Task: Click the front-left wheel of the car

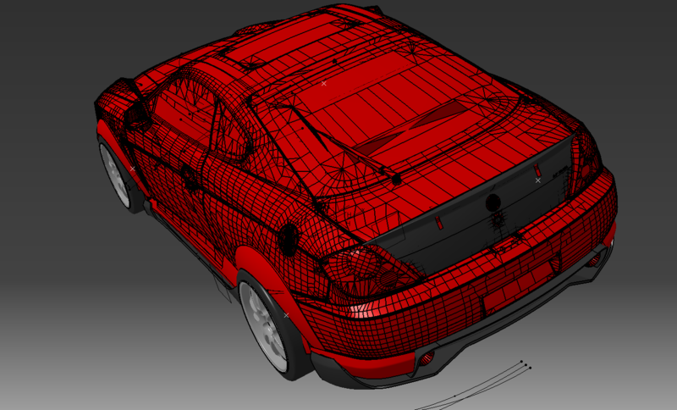Action: (115, 175)
